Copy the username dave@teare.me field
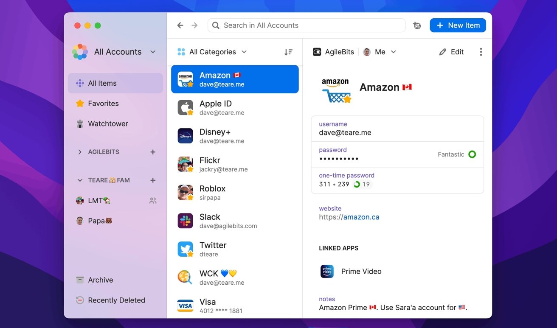 397,129
